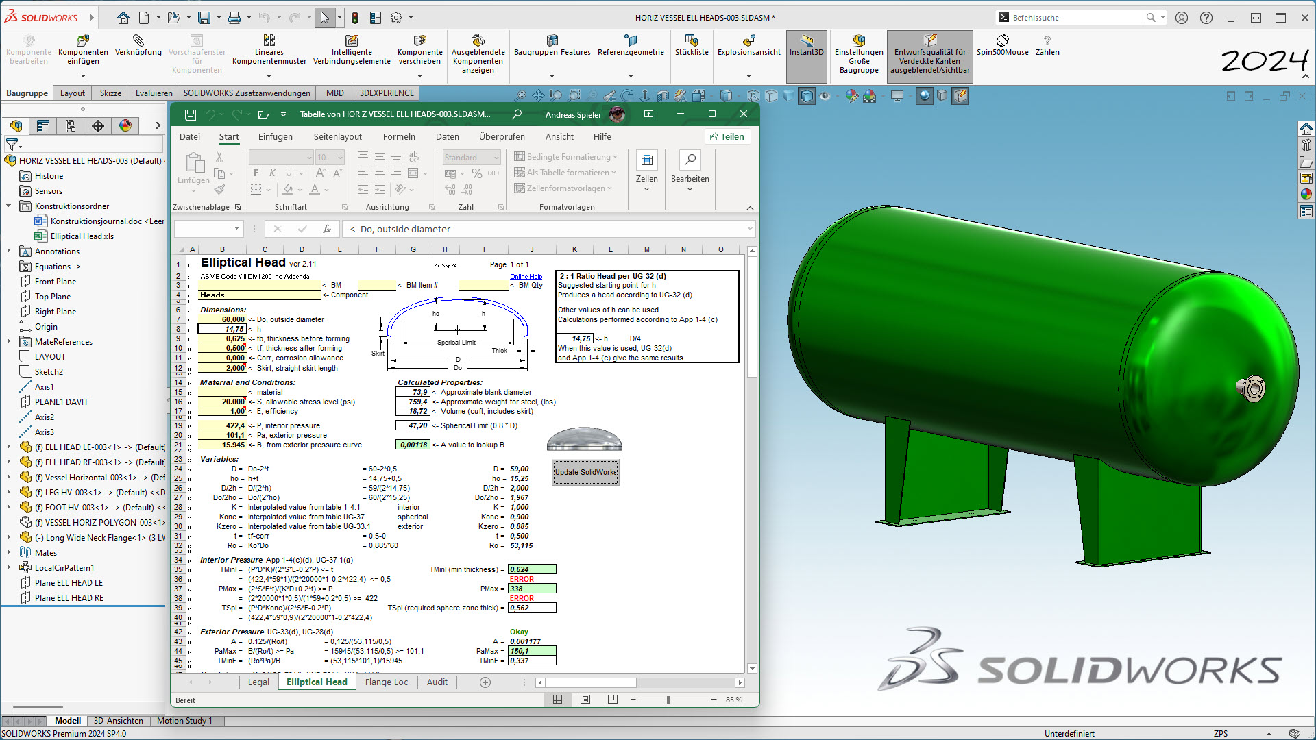Open Explosionsansicht tool

tap(749, 45)
